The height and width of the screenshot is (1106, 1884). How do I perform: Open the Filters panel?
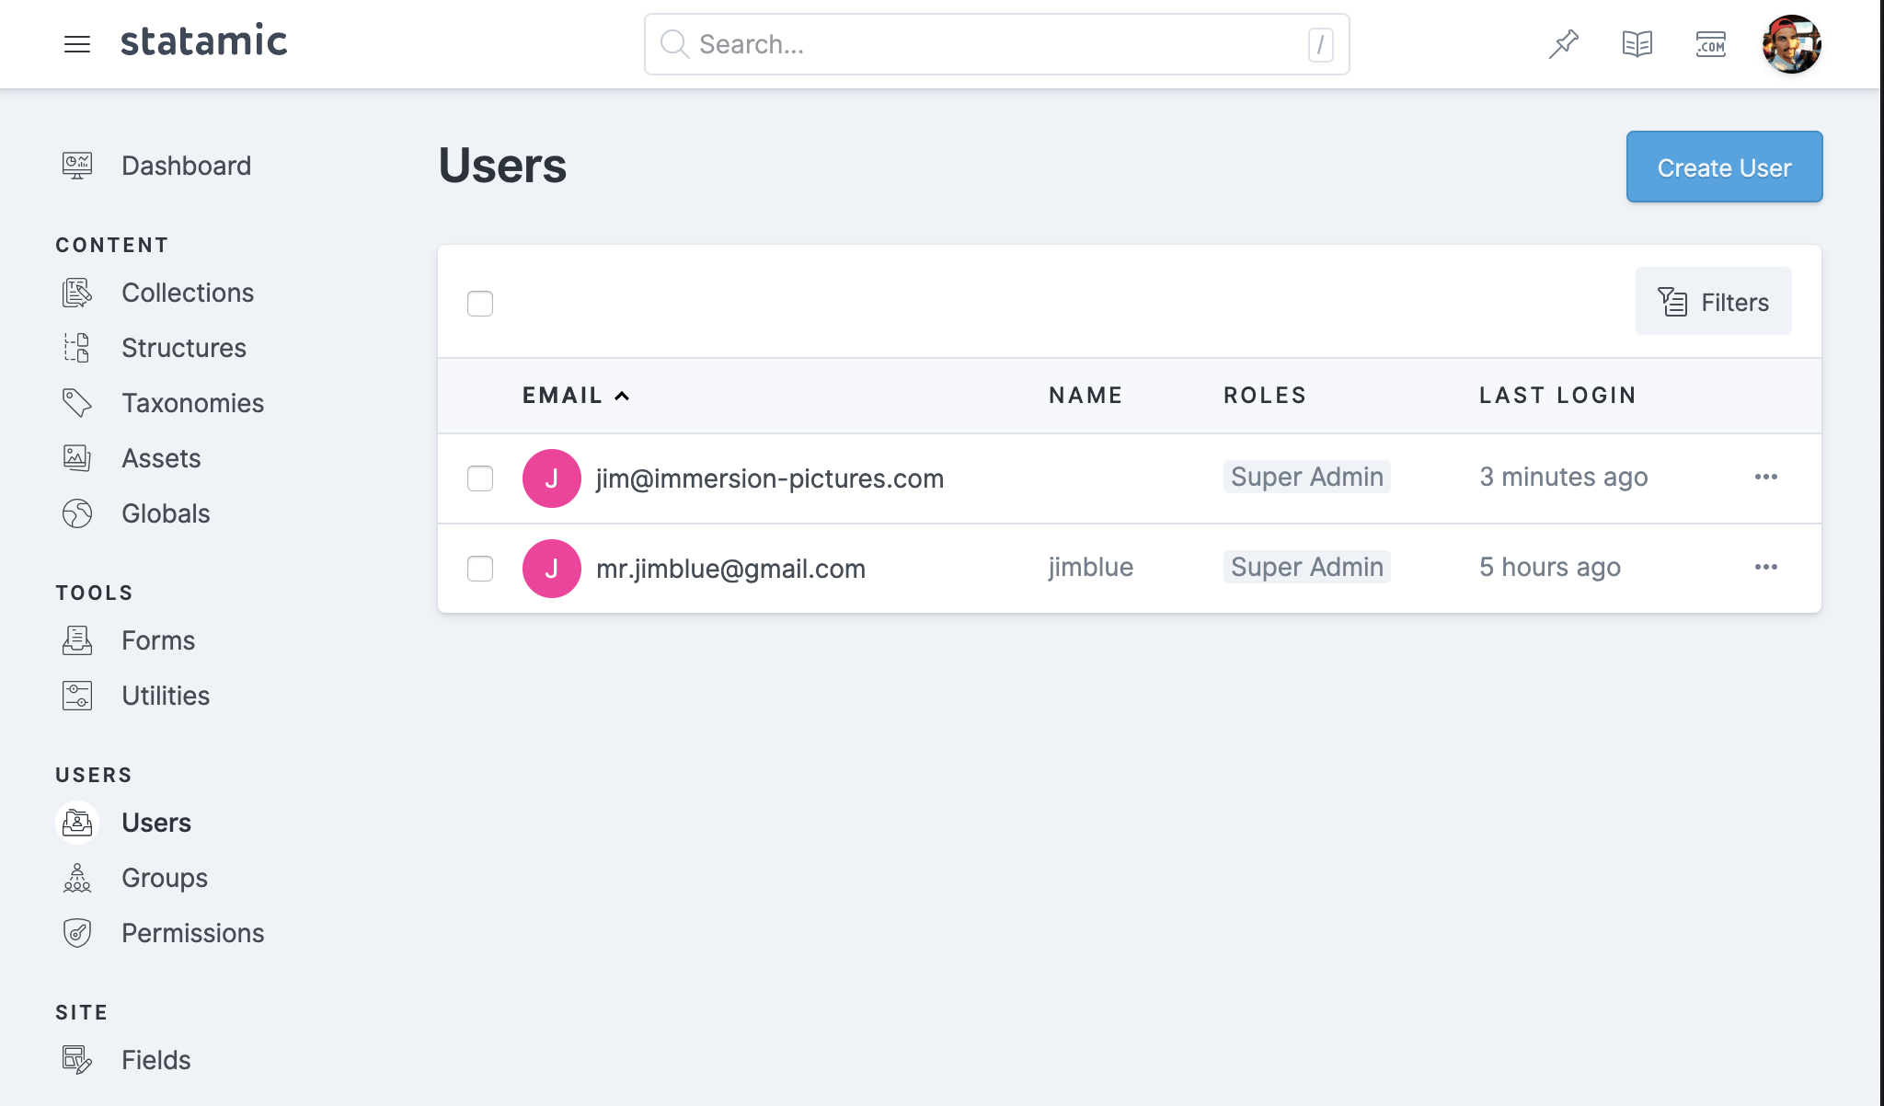click(1713, 301)
